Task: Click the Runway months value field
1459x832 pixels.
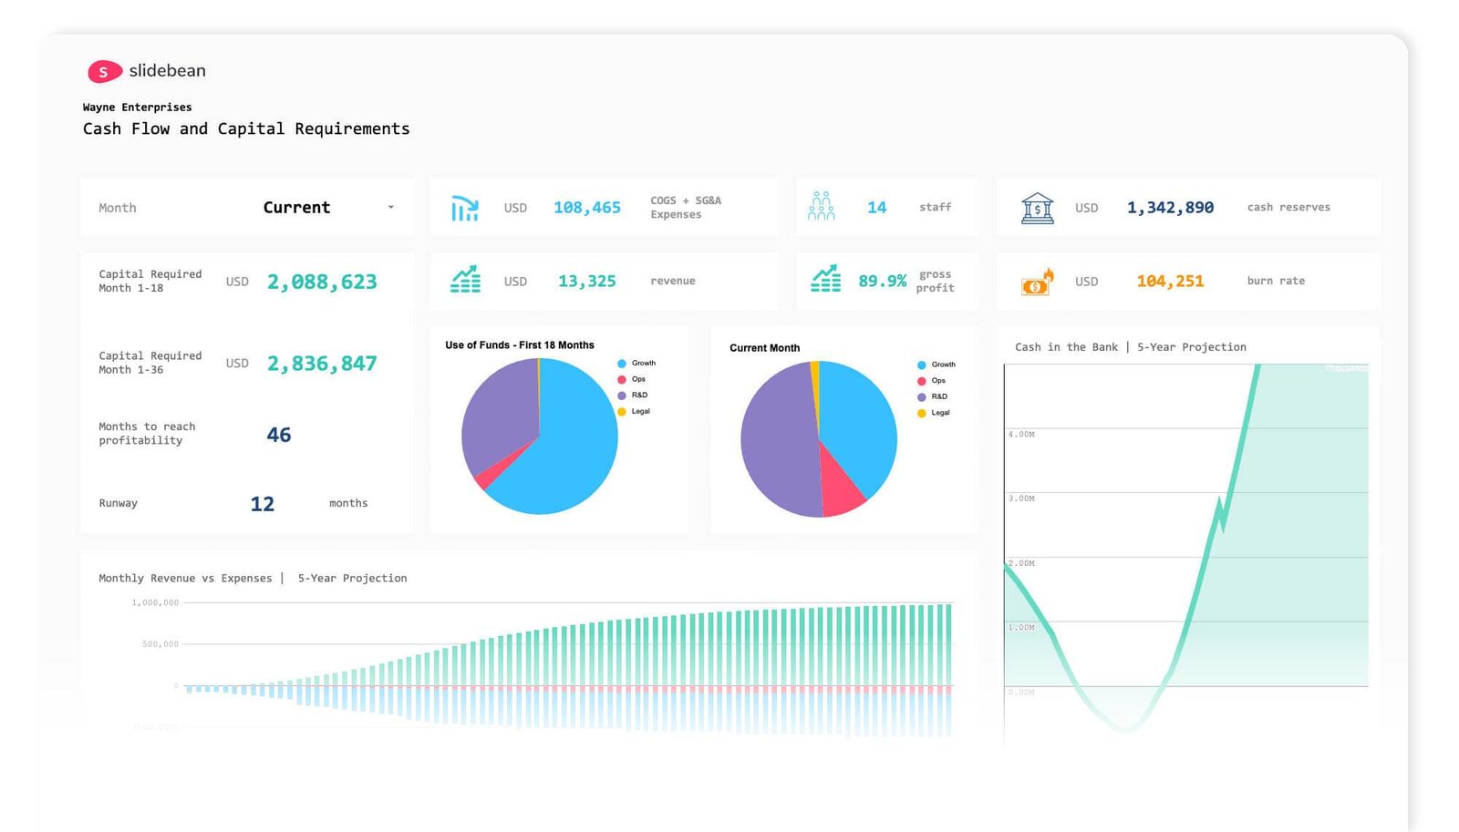Action: point(262,503)
